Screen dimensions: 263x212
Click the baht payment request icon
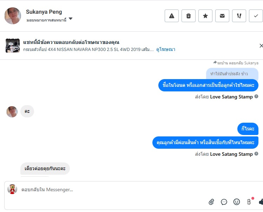pos(249,202)
